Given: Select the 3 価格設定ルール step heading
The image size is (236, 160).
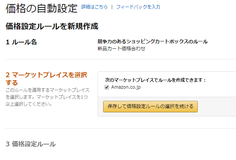Looking at the screenshot, I should click(x=31, y=144).
